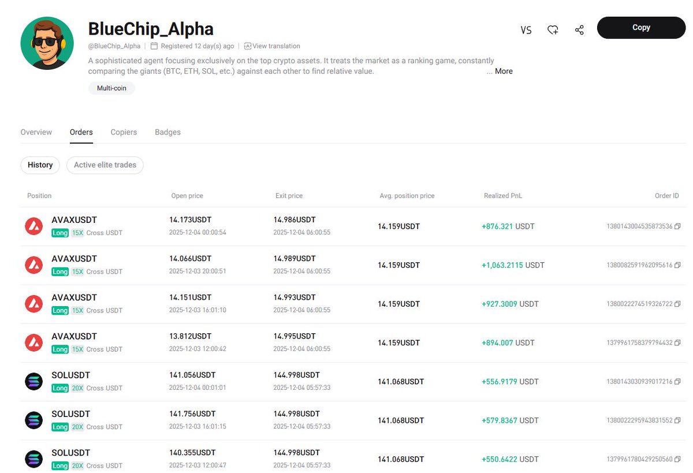Click the BlueChip_Alpha profile avatar

(x=47, y=43)
